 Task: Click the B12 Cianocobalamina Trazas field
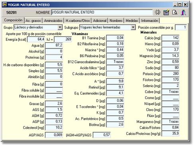[x=115, y=62]
